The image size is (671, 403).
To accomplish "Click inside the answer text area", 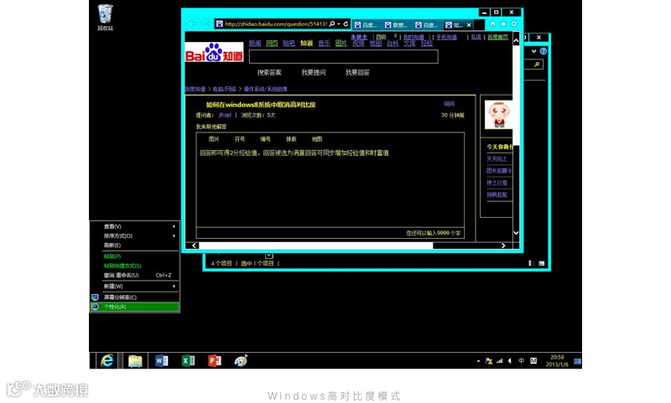I will click(x=330, y=187).
